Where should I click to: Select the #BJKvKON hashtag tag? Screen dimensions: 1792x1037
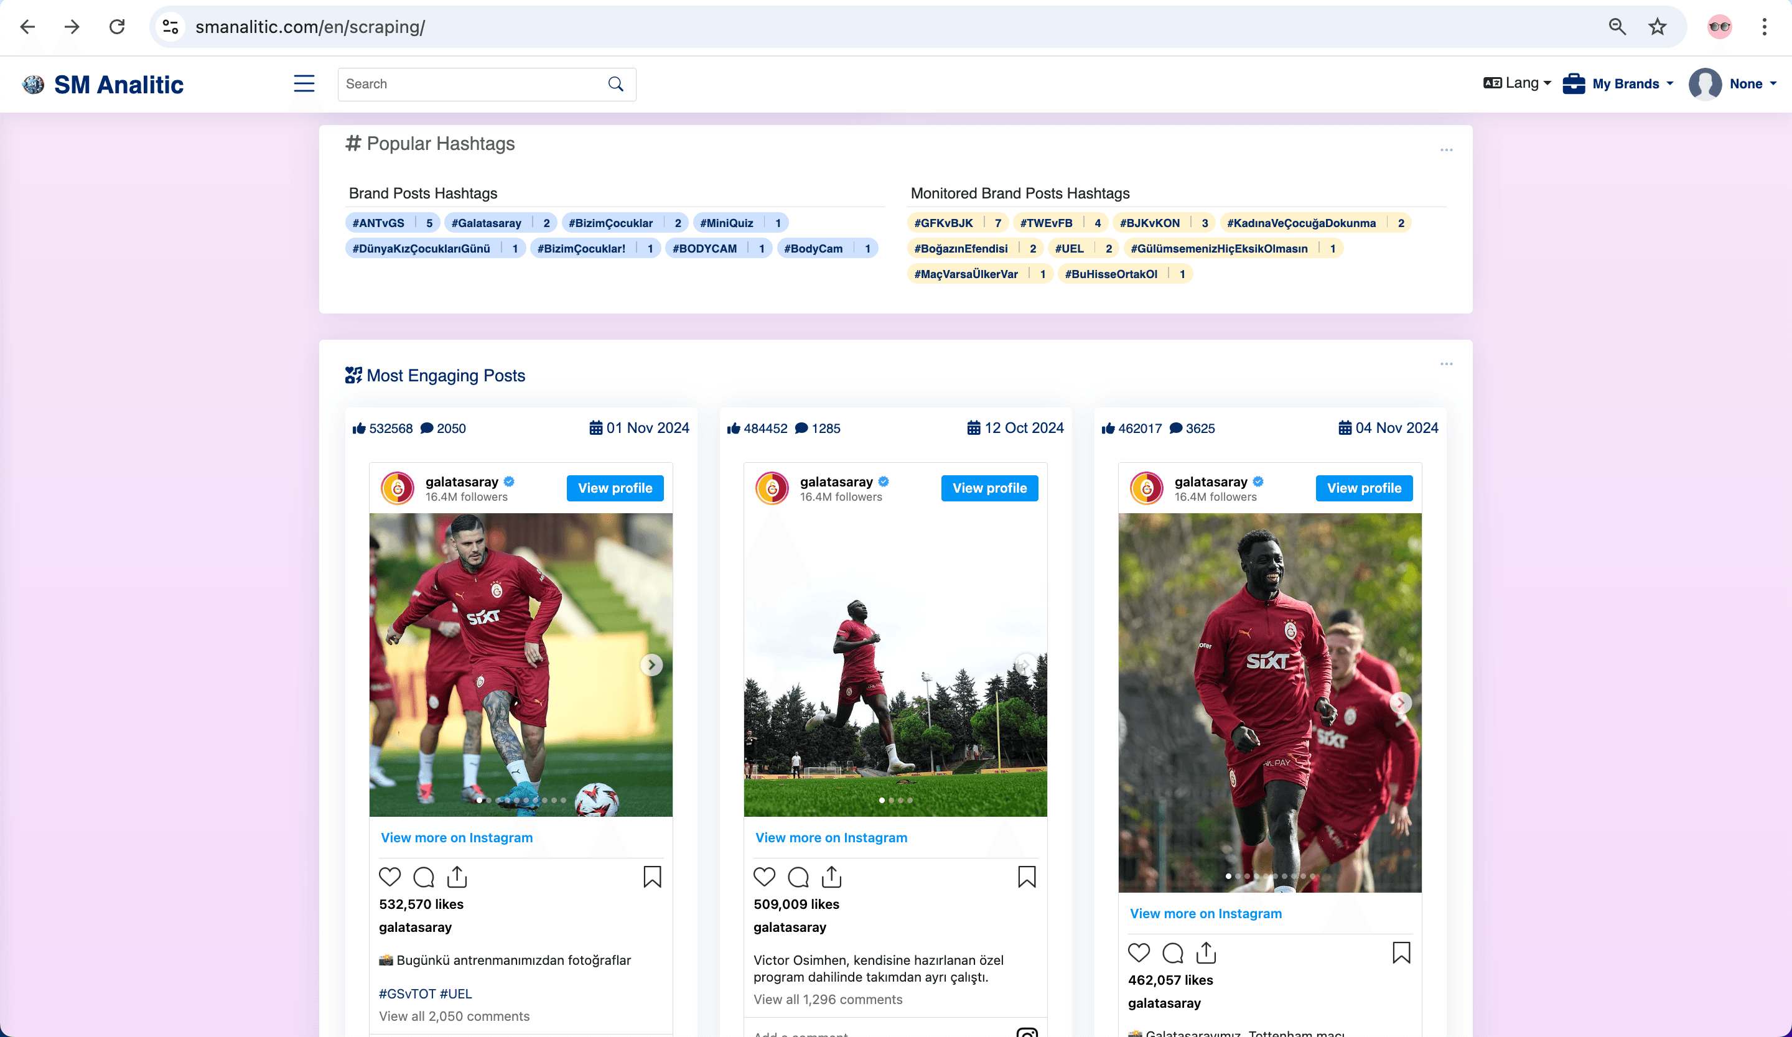[x=1165, y=223]
